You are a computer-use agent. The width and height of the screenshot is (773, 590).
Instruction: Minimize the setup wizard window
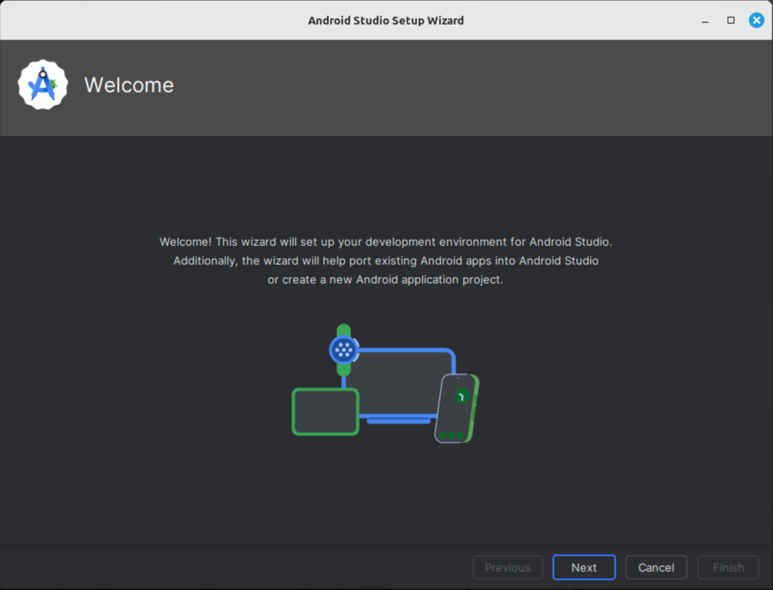point(704,20)
